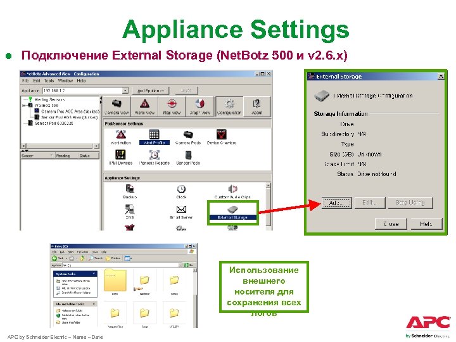Open the Tools menu in NetBotz
The height and width of the screenshot is (342, 456).
tap(49, 81)
